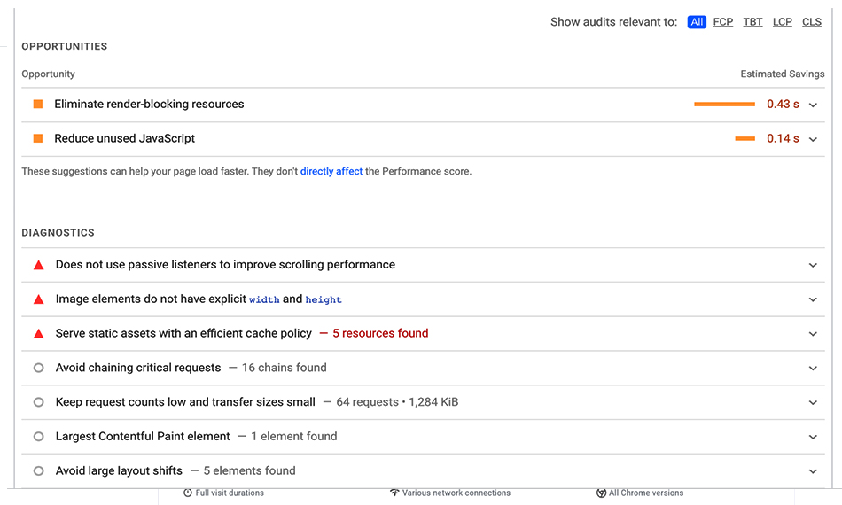Switch to the LCP audit filter
The image size is (842, 505).
pos(782,22)
